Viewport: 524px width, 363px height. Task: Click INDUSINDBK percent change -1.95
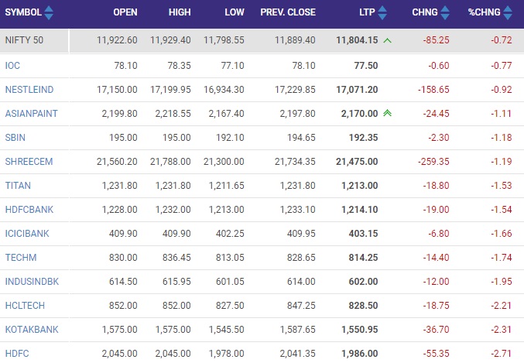(502, 282)
